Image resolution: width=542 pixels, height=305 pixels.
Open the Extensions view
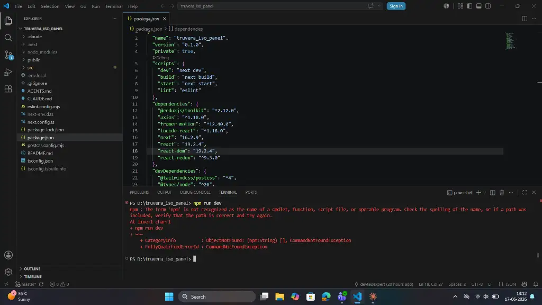8,88
